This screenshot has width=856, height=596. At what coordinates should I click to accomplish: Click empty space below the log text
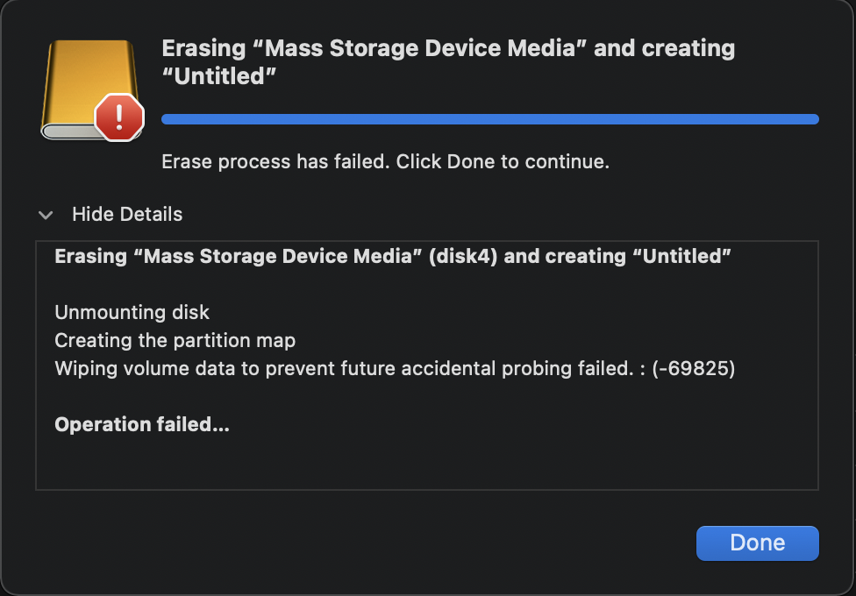tap(426, 465)
